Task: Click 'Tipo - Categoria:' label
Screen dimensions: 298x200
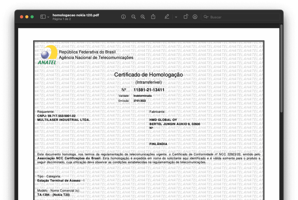Action: point(49,176)
